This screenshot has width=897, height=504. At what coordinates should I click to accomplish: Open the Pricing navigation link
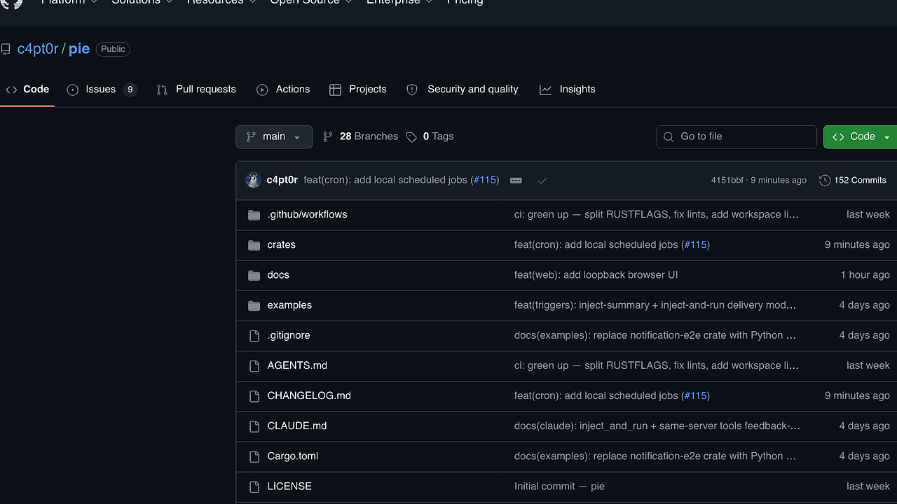pos(465,2)
